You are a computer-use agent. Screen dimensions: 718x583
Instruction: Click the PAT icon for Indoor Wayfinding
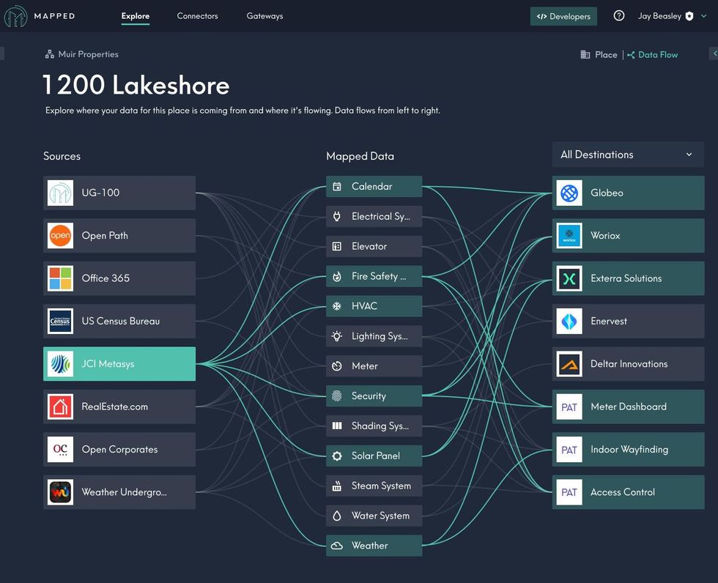569,450
